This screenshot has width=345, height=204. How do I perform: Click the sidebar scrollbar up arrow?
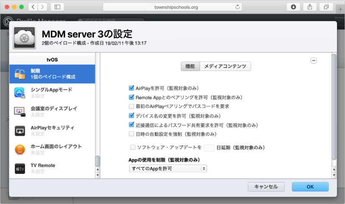coord(97,170)
